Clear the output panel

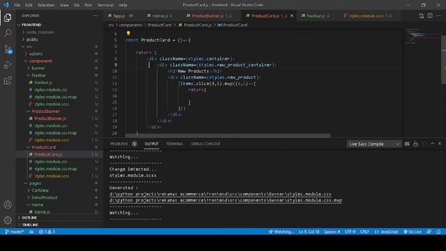[x=407, y=144]
